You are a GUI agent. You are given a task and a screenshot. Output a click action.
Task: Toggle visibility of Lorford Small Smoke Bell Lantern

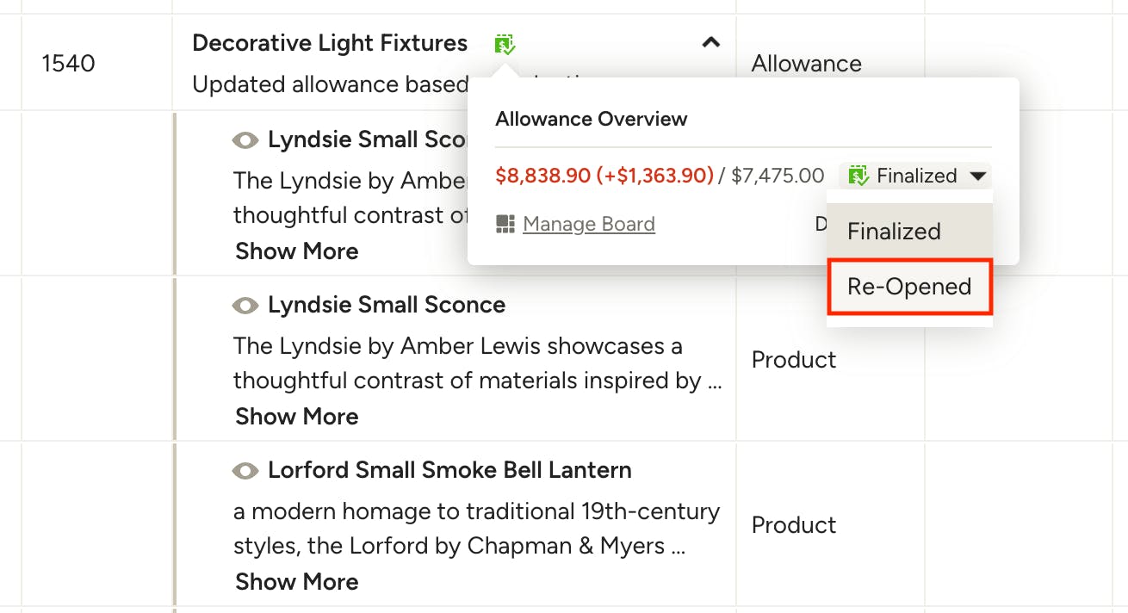pyautogui.click(x=246, y=471)
